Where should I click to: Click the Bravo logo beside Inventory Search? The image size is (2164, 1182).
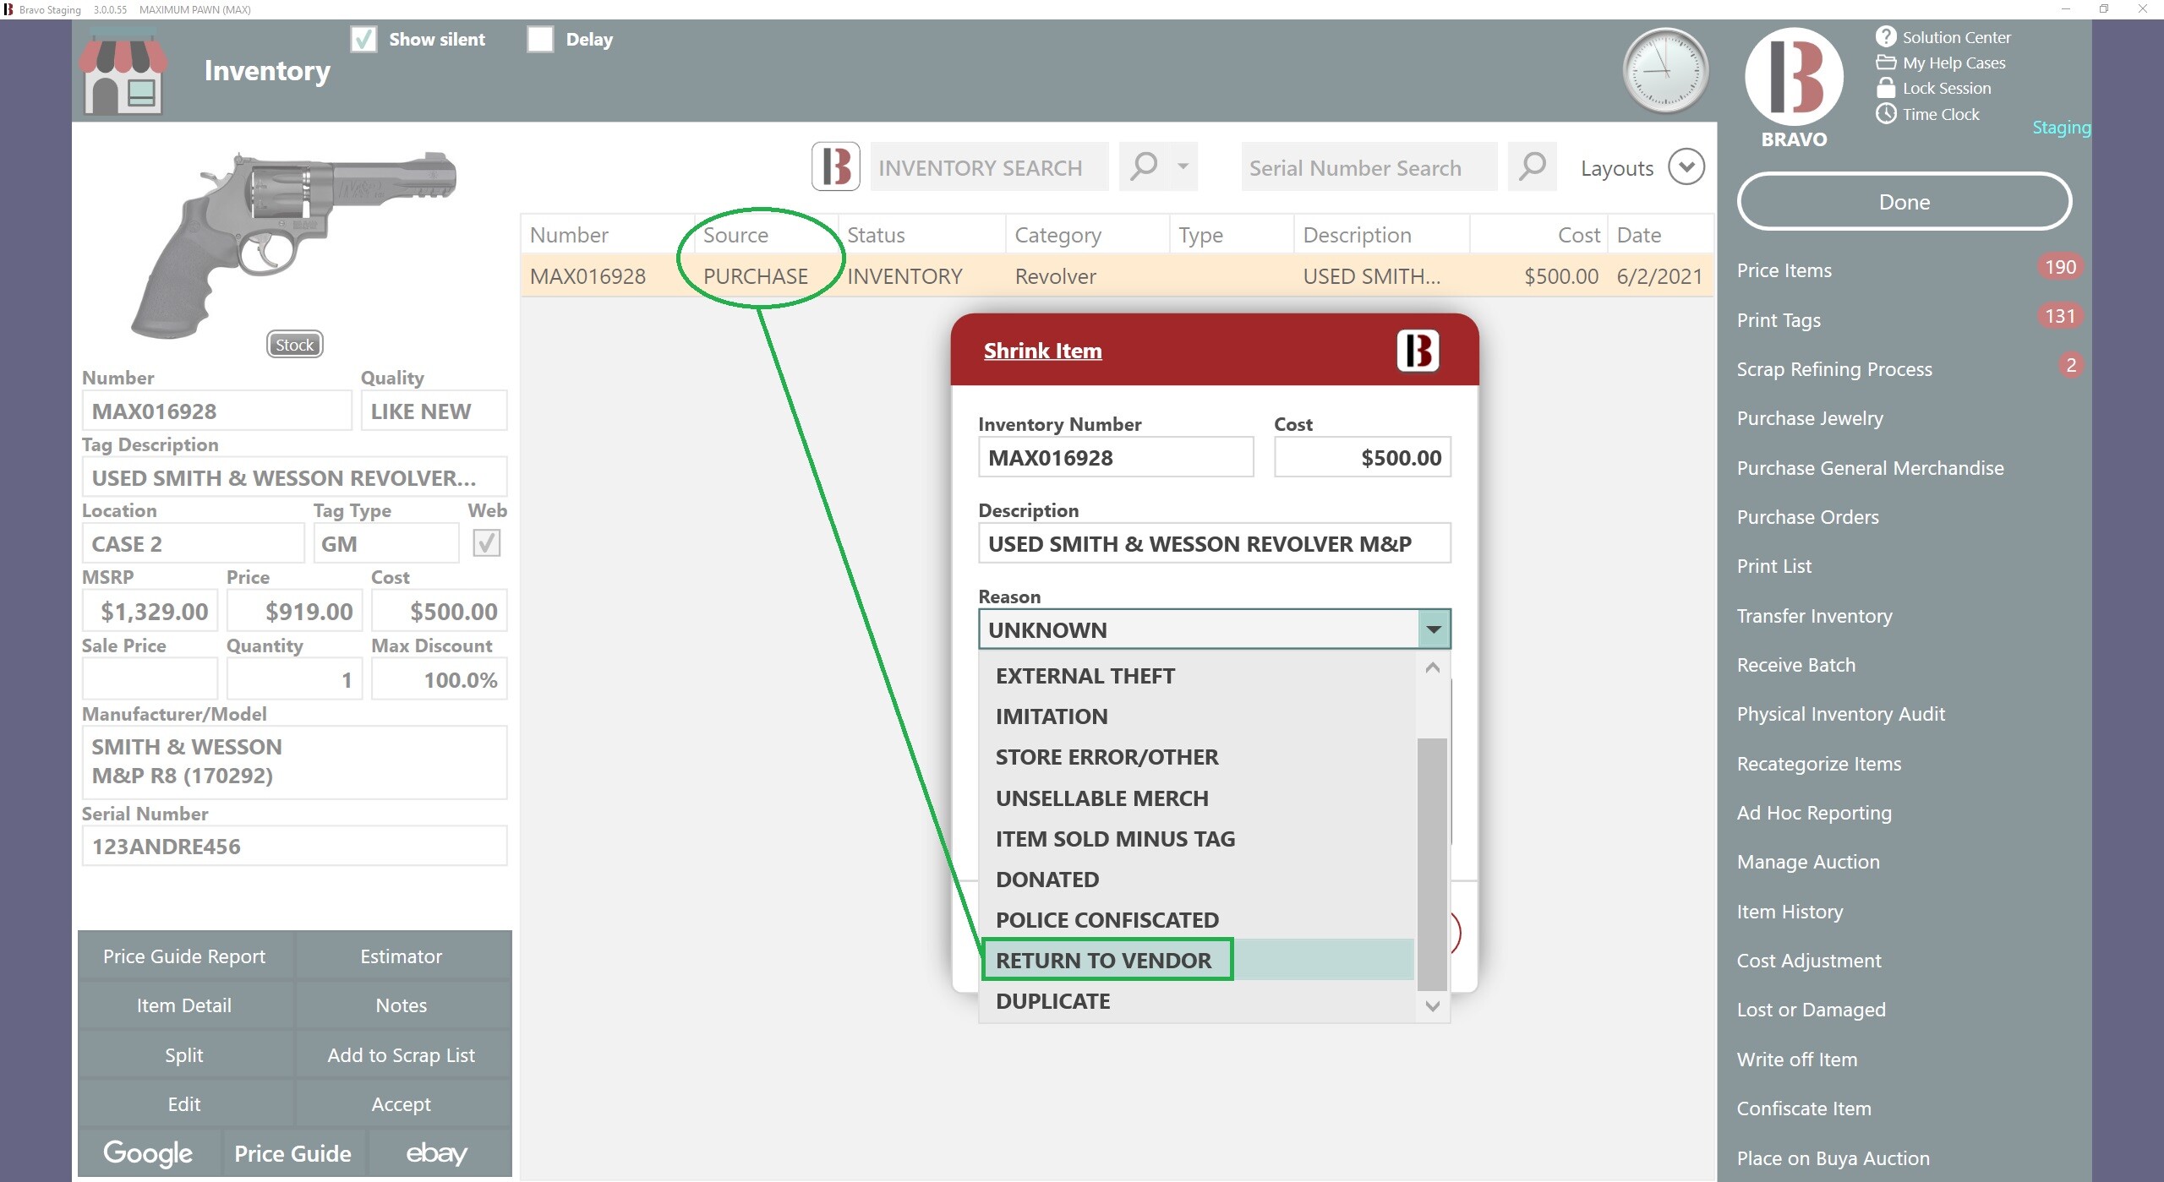coord(836,166)
